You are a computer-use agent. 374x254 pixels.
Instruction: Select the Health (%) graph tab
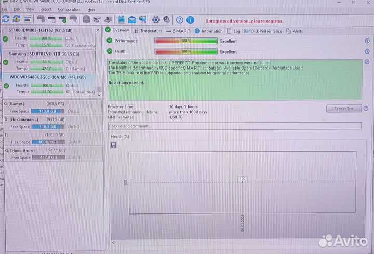point(120,137)
